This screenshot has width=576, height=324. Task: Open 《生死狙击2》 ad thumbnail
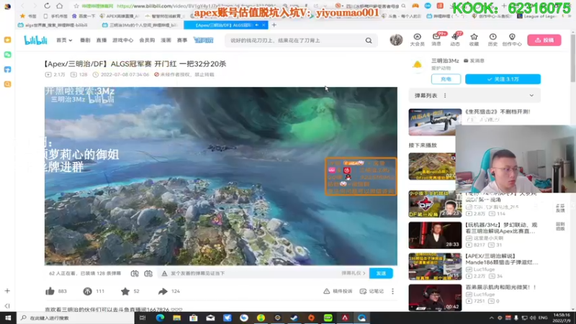pyautogui.click(x=435, y=122)
